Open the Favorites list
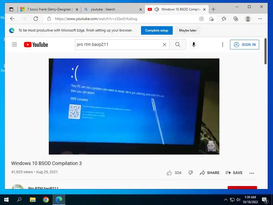The image size is (273, 205). coord(224,19)
